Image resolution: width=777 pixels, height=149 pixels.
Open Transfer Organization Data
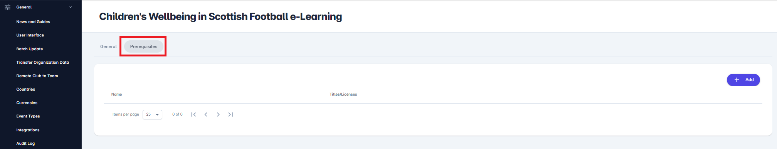pos(42,62)
